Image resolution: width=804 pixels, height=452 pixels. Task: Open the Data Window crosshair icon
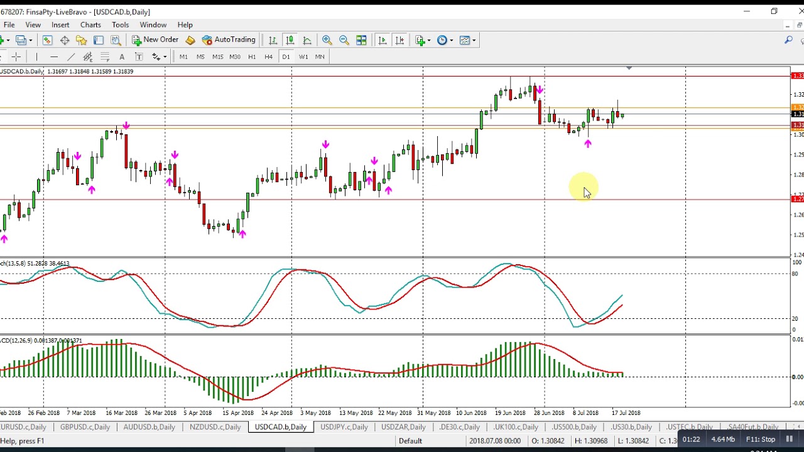(x=64, y=40)
